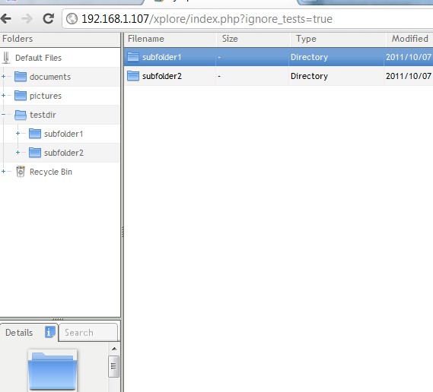The width and height of the screenshot is (433, 392).
Task: Collapse the testdir tree node
Action: (x=3, y=114)
